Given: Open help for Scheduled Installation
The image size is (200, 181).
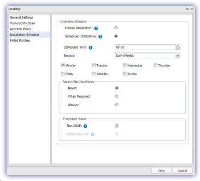Looking at the screenshot, I should tap(100, 37).
